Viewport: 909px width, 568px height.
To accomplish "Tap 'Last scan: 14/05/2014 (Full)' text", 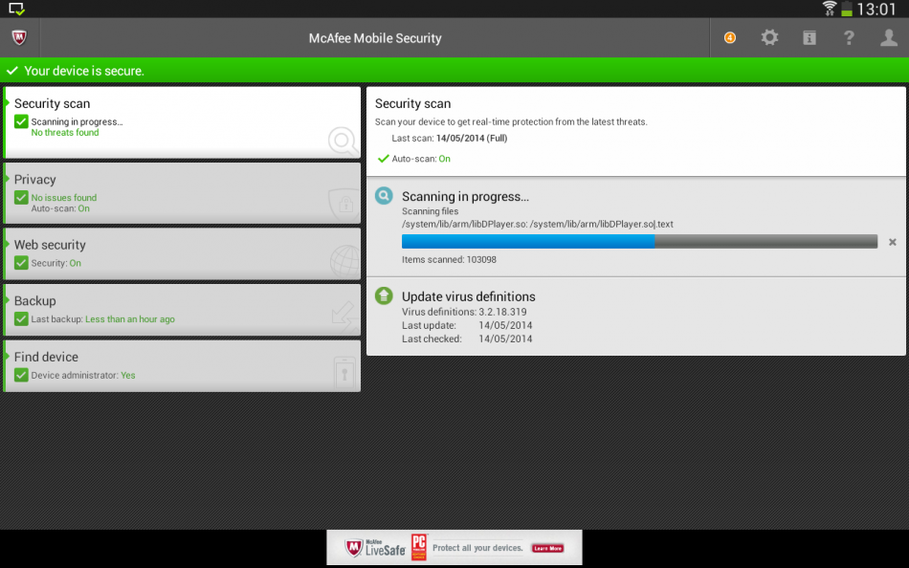I will (x=450, y=138).
